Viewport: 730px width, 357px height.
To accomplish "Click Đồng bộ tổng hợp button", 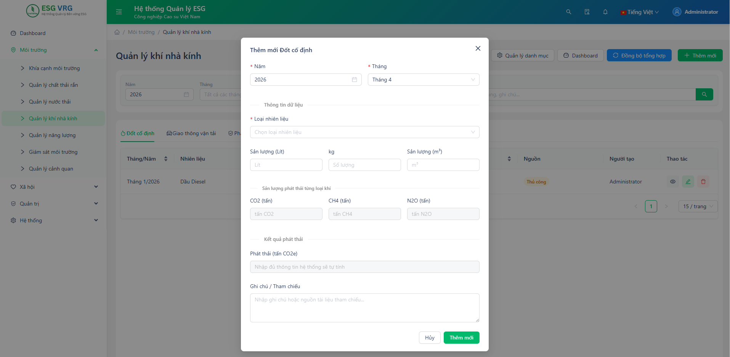I will 639,56.
